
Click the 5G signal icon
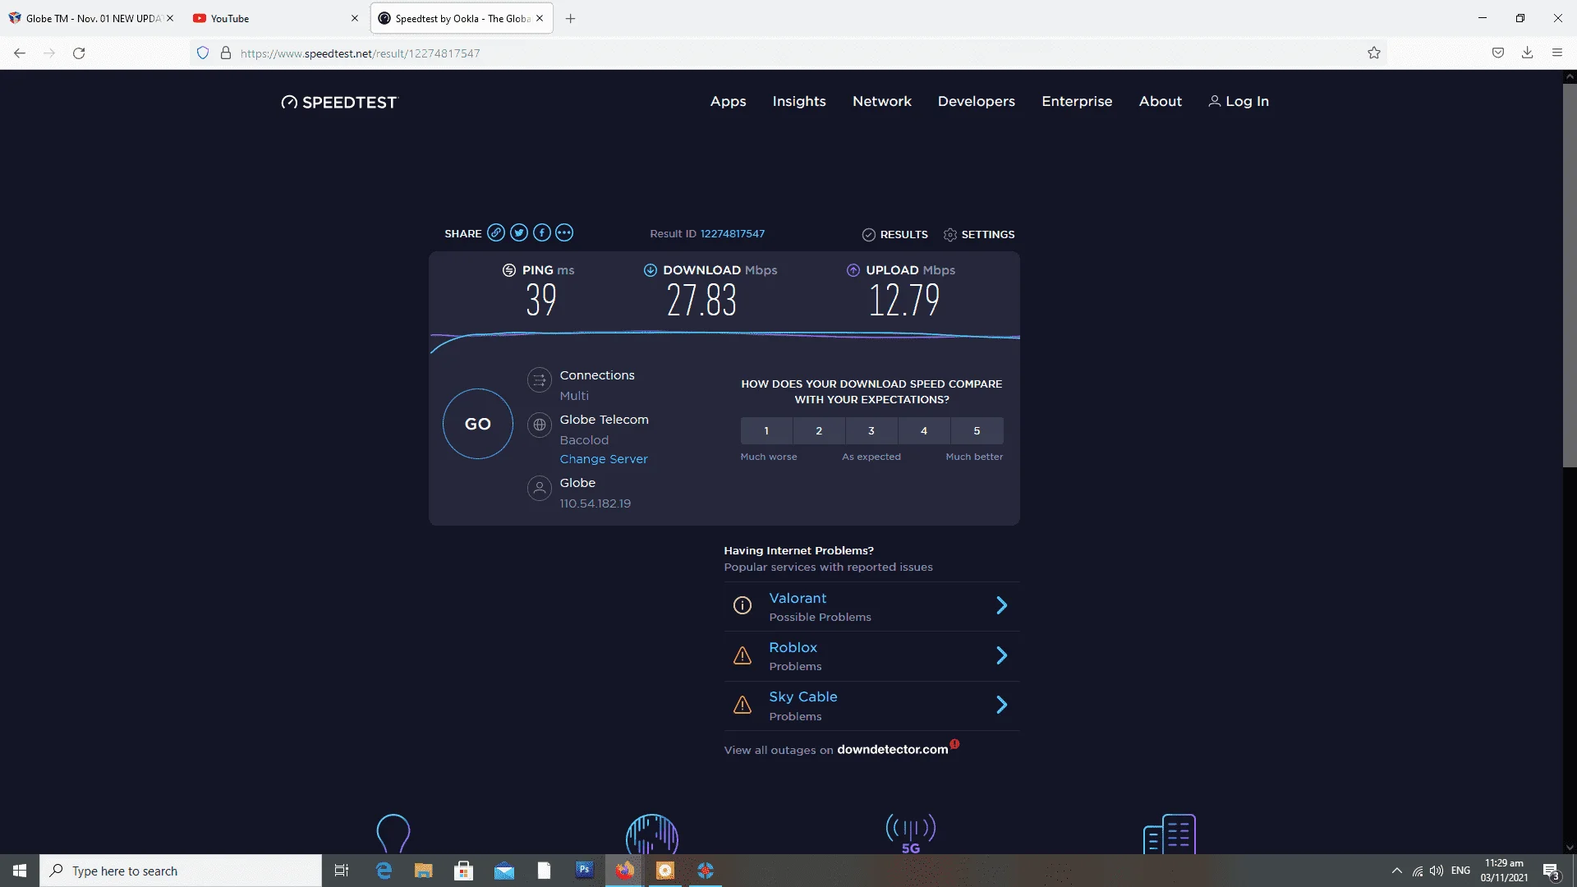[910, 834]
